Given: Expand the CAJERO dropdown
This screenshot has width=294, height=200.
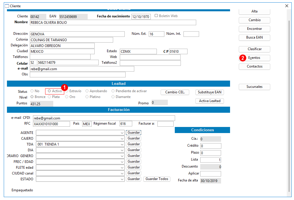Looking at the screenshot, I should [122, 139].
